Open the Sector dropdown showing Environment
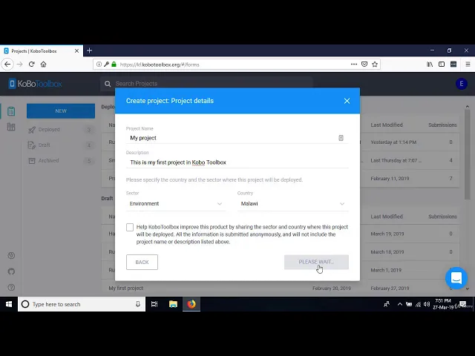 [176, 204]
